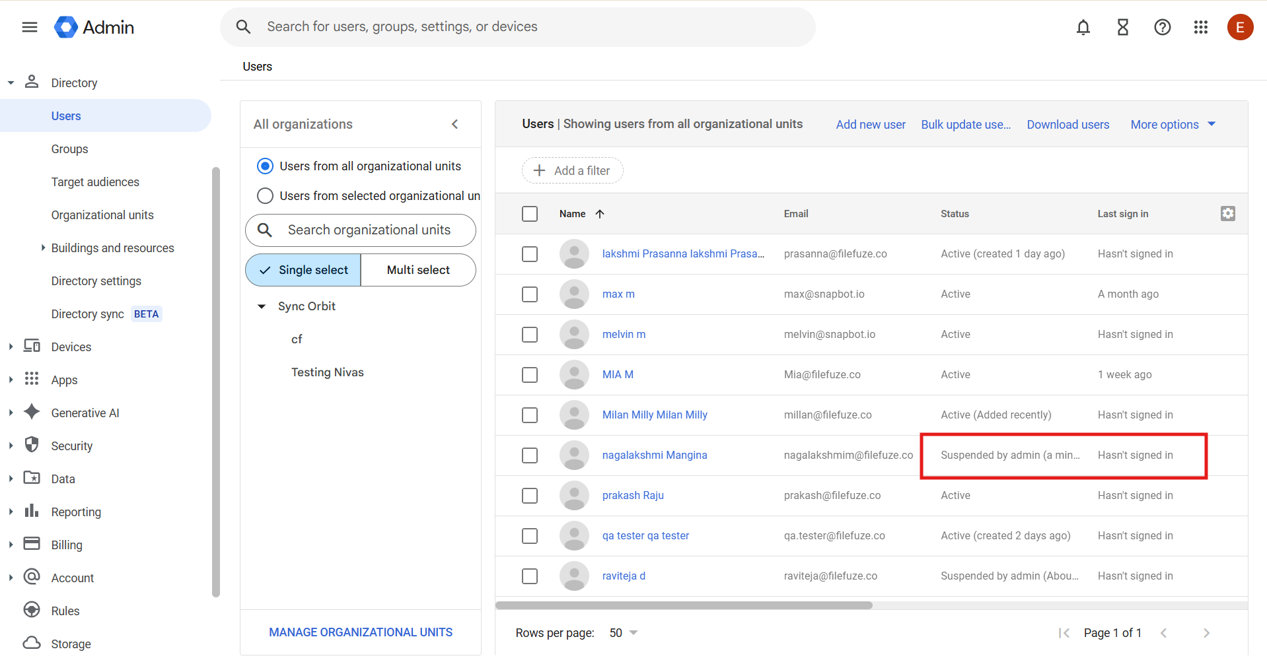
Task: Expand the Security section arrow
Action: (x=11, y=446)
